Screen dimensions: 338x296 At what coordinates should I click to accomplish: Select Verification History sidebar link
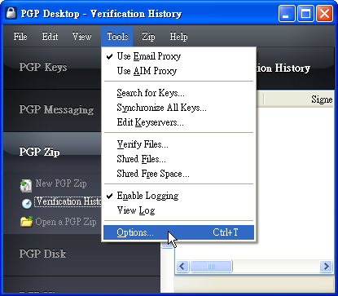click(68, 201)
